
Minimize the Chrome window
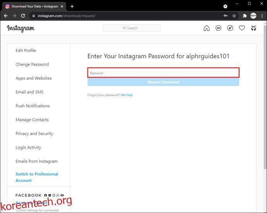(x=237, y=3)
